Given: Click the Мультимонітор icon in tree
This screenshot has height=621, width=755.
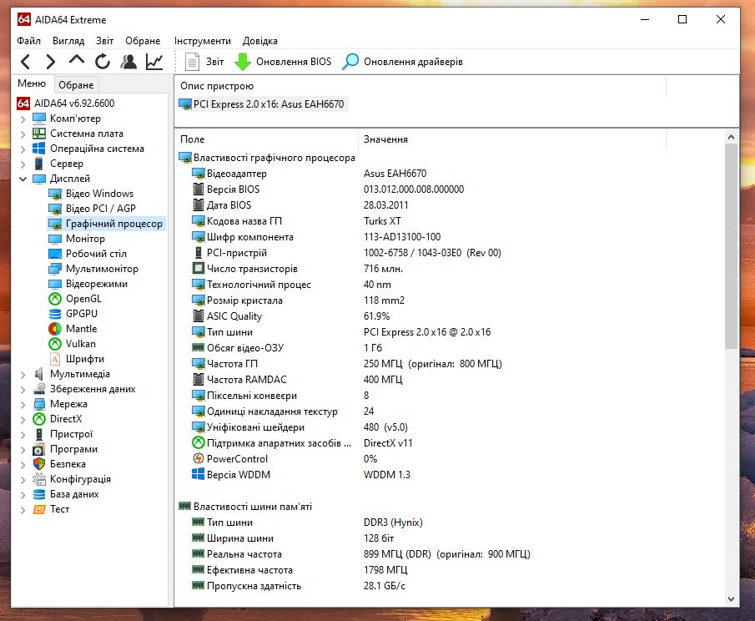Looking at the screenshot, I should (x=55, y=269).
